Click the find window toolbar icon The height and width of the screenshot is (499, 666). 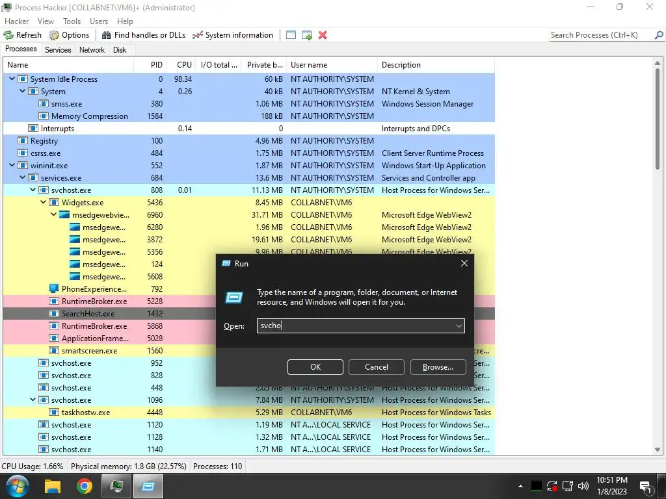(x=291, y=35)
